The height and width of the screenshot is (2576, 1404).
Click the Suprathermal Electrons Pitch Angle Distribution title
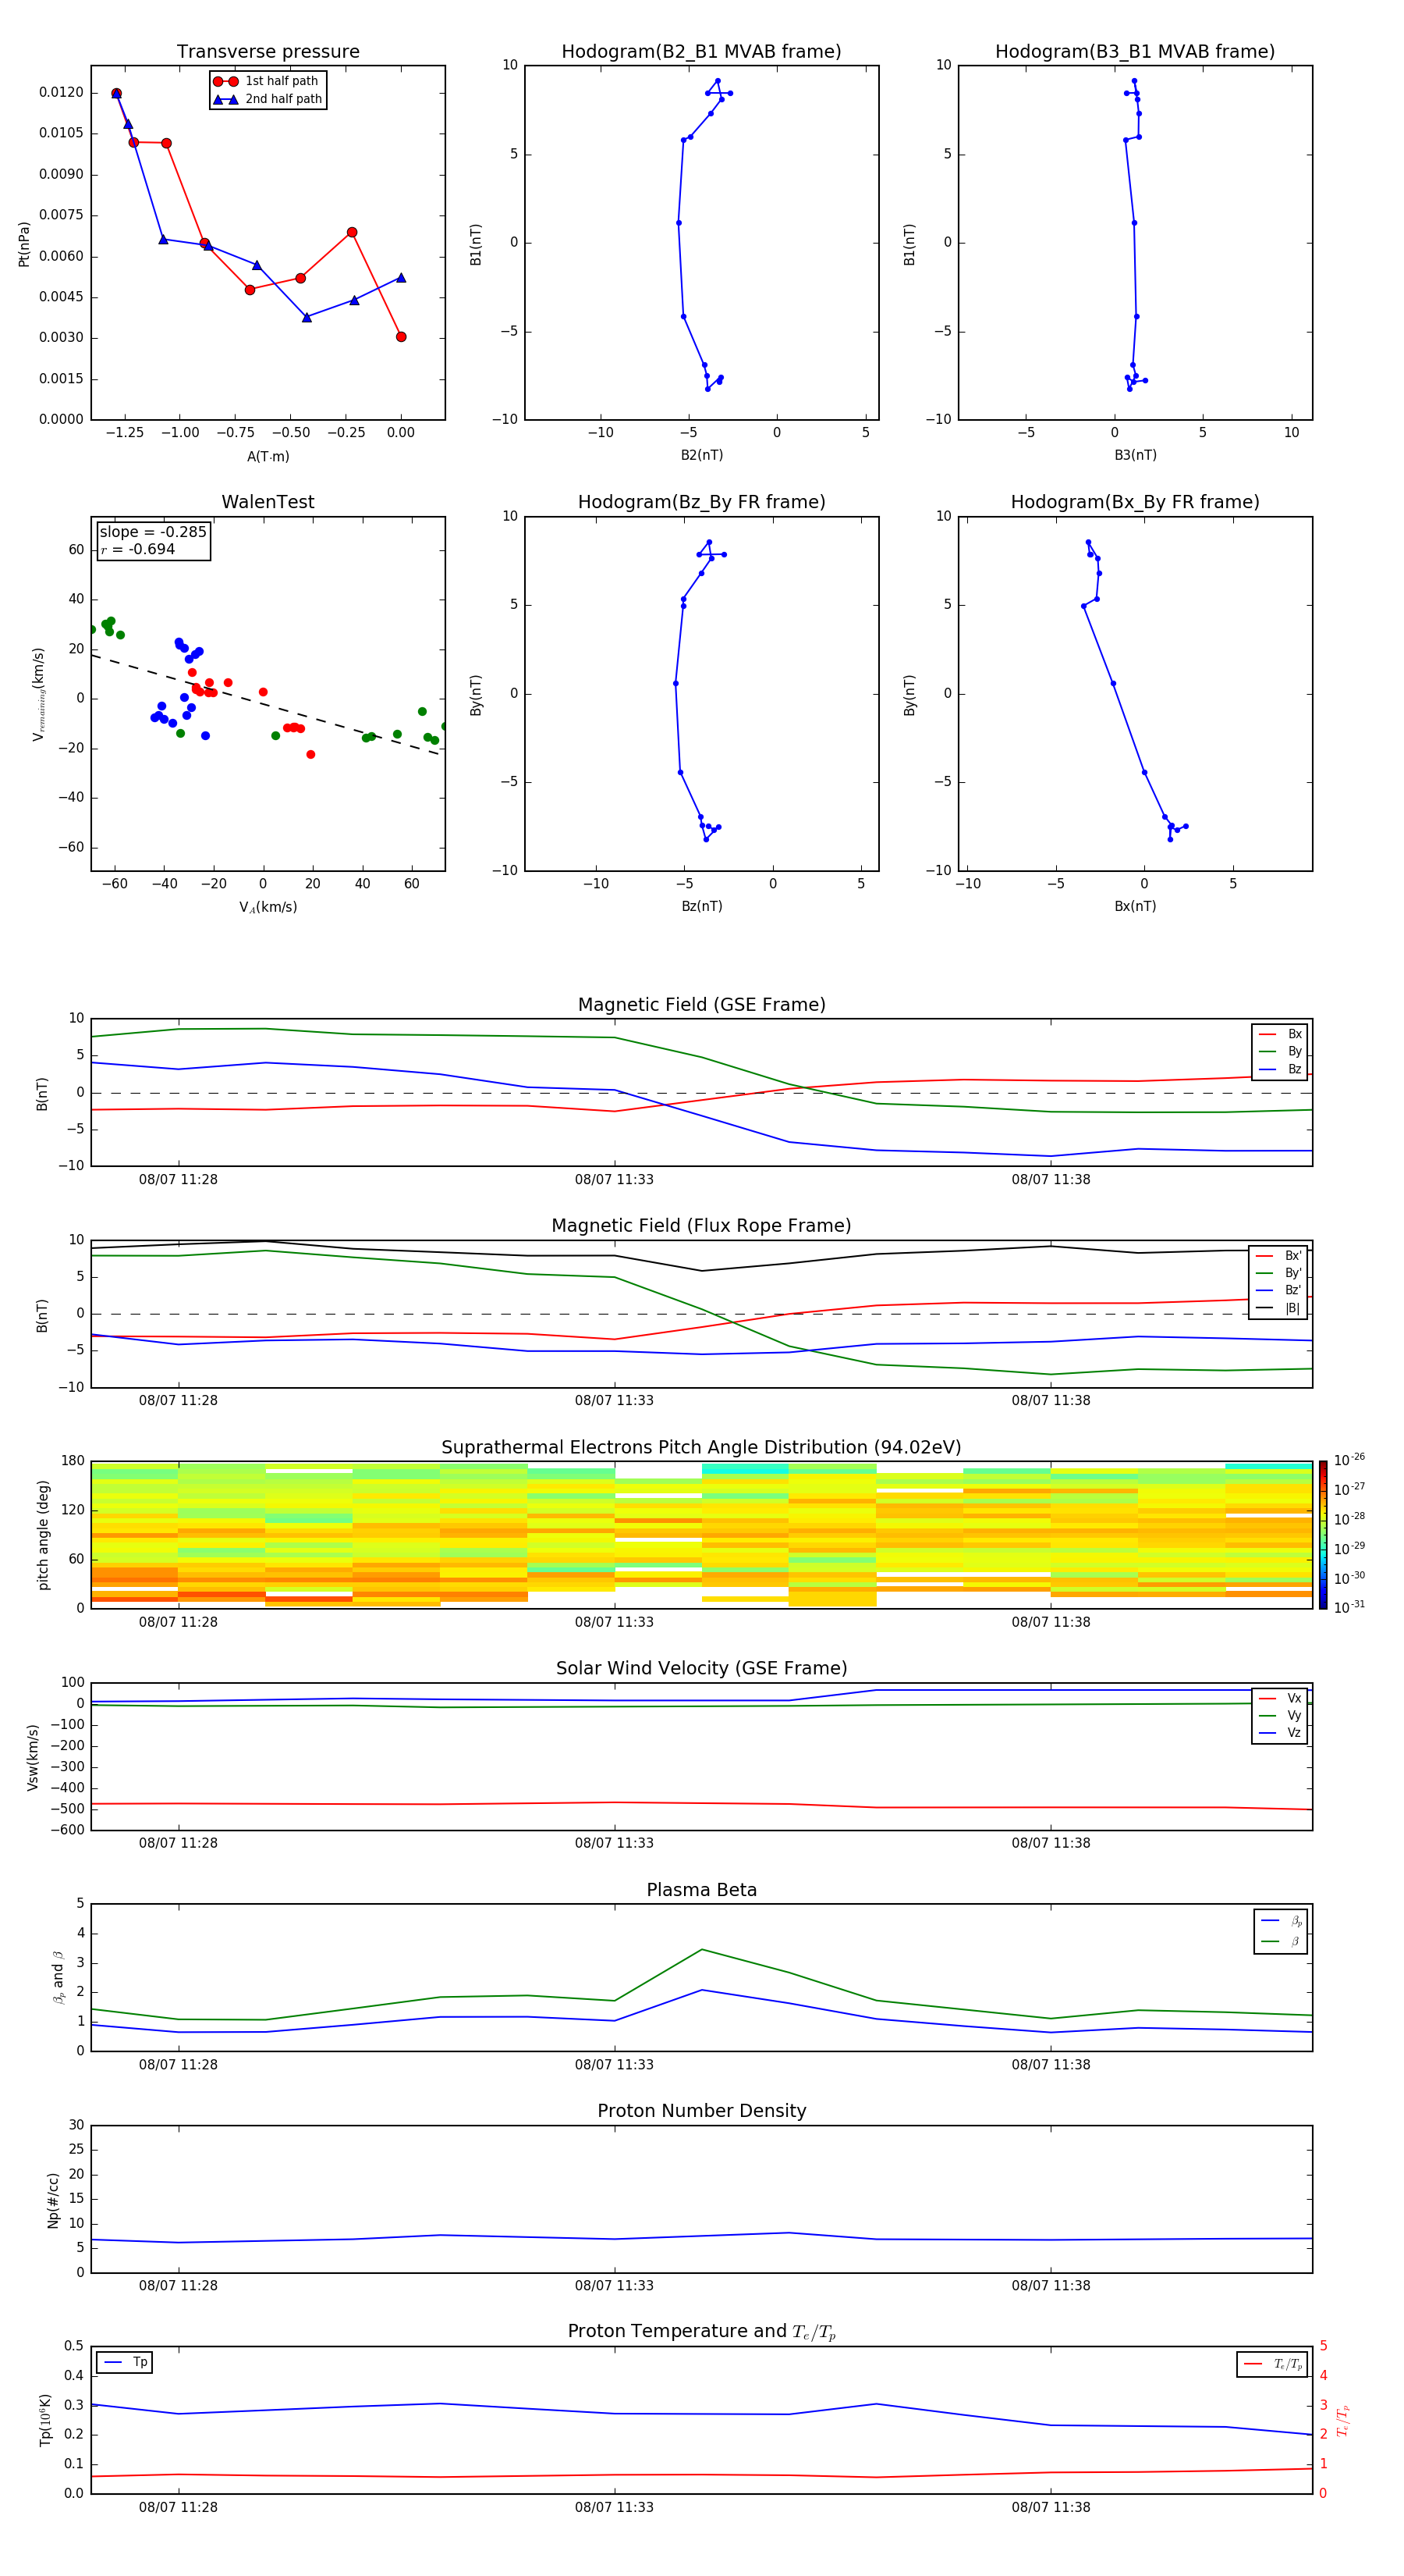tap(701, 1448)
